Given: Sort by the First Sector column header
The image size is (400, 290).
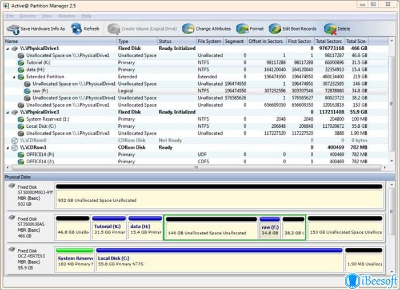Looking at the screenshot, I should pyautogui.click(x=300, y=41).
